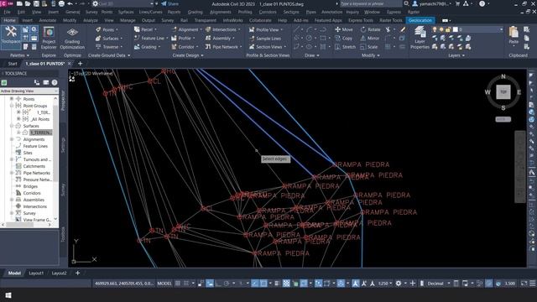
Task: Select Pipe Networks tree item
Action: 37,173
